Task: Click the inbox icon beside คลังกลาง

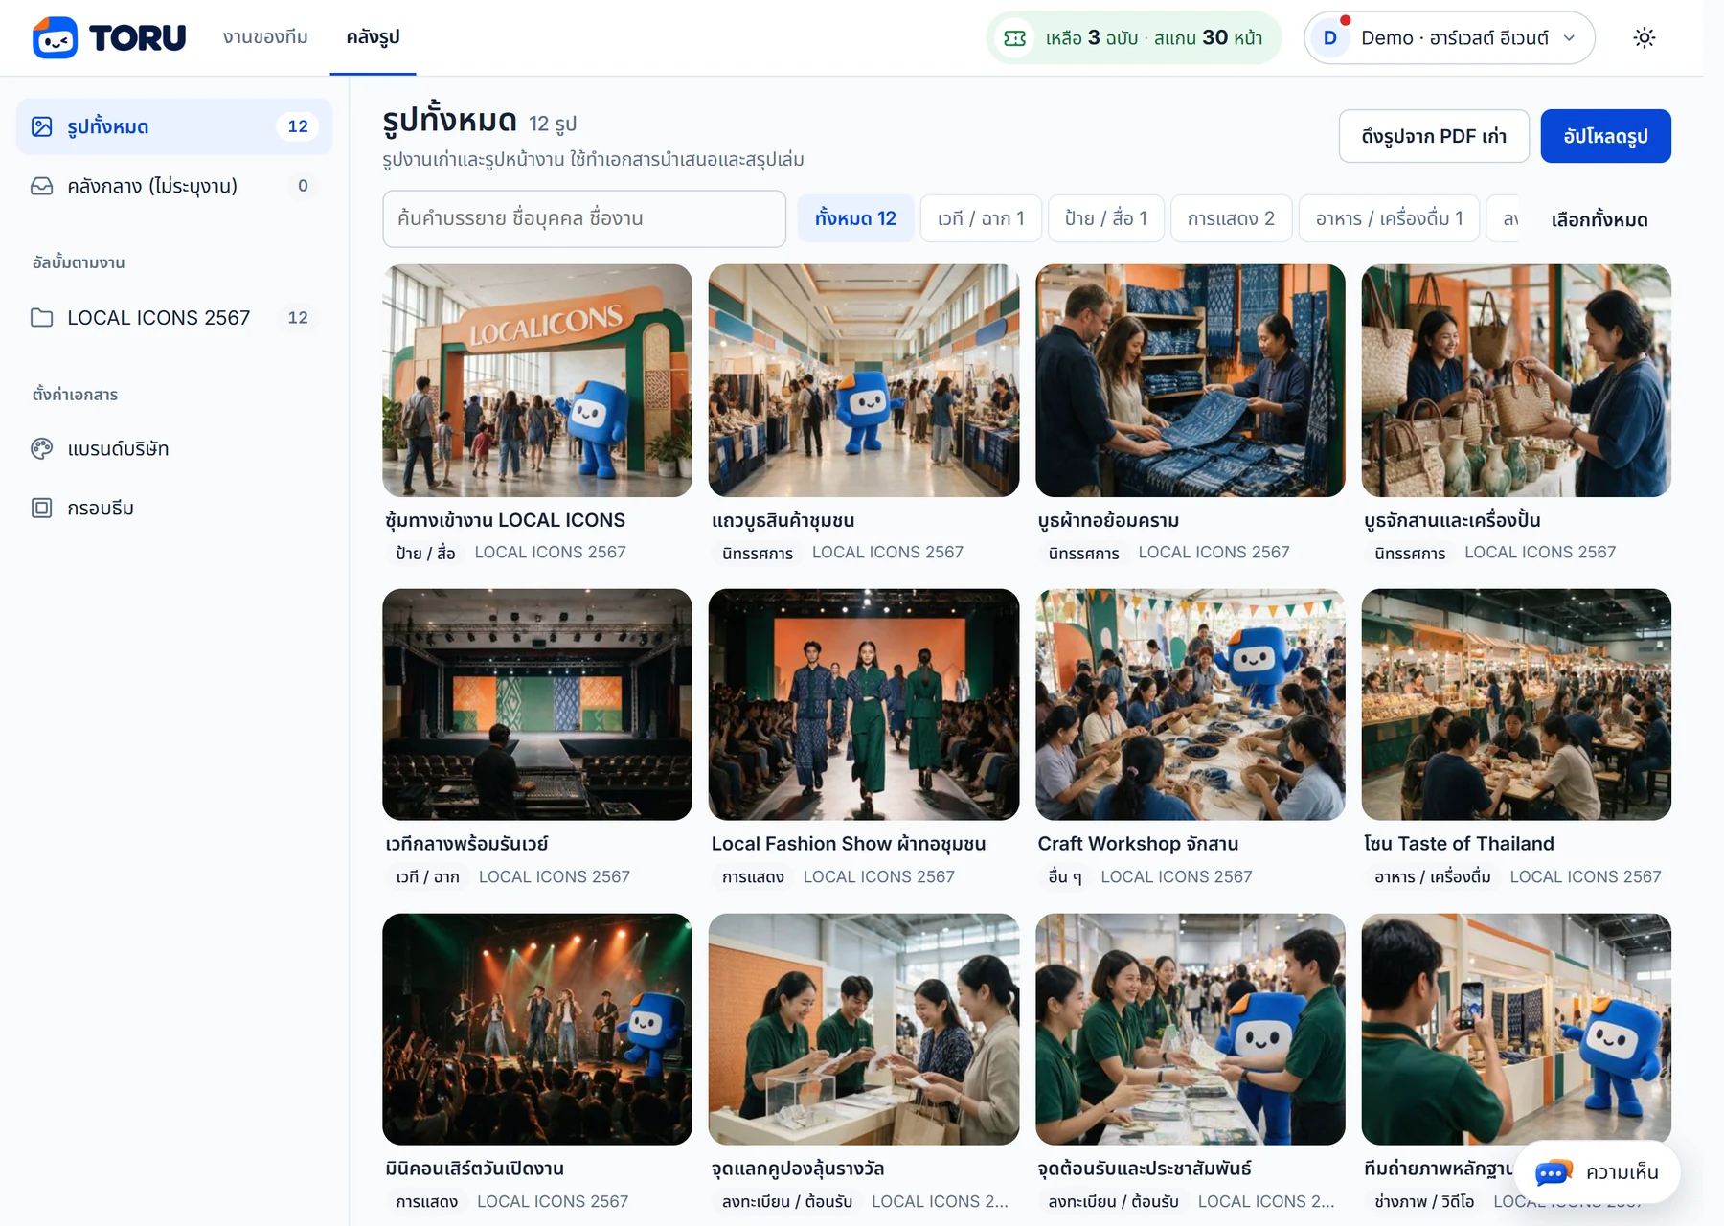Action: pos(42,186)
